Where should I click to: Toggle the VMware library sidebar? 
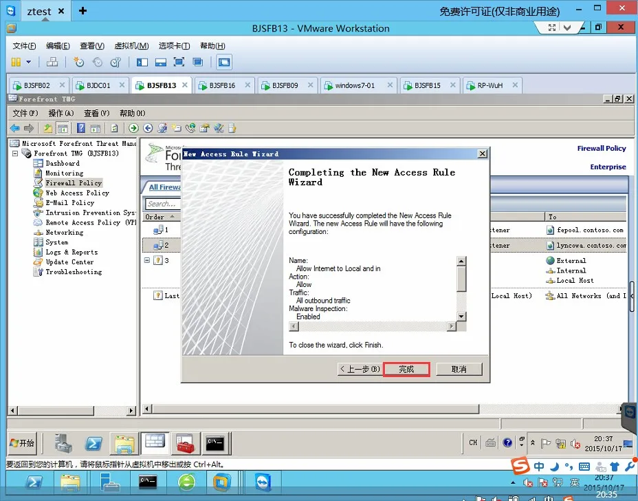[x=142, y=62]
